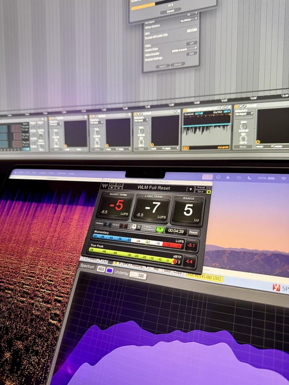This screenshot has height=385, width=289.
Task: Toggle the Encode MP3 switch in export dialog
Action: [192, 31]
